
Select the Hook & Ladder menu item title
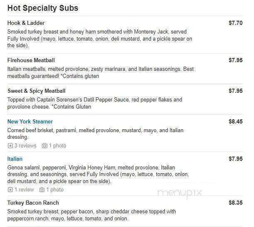(26, 23)
